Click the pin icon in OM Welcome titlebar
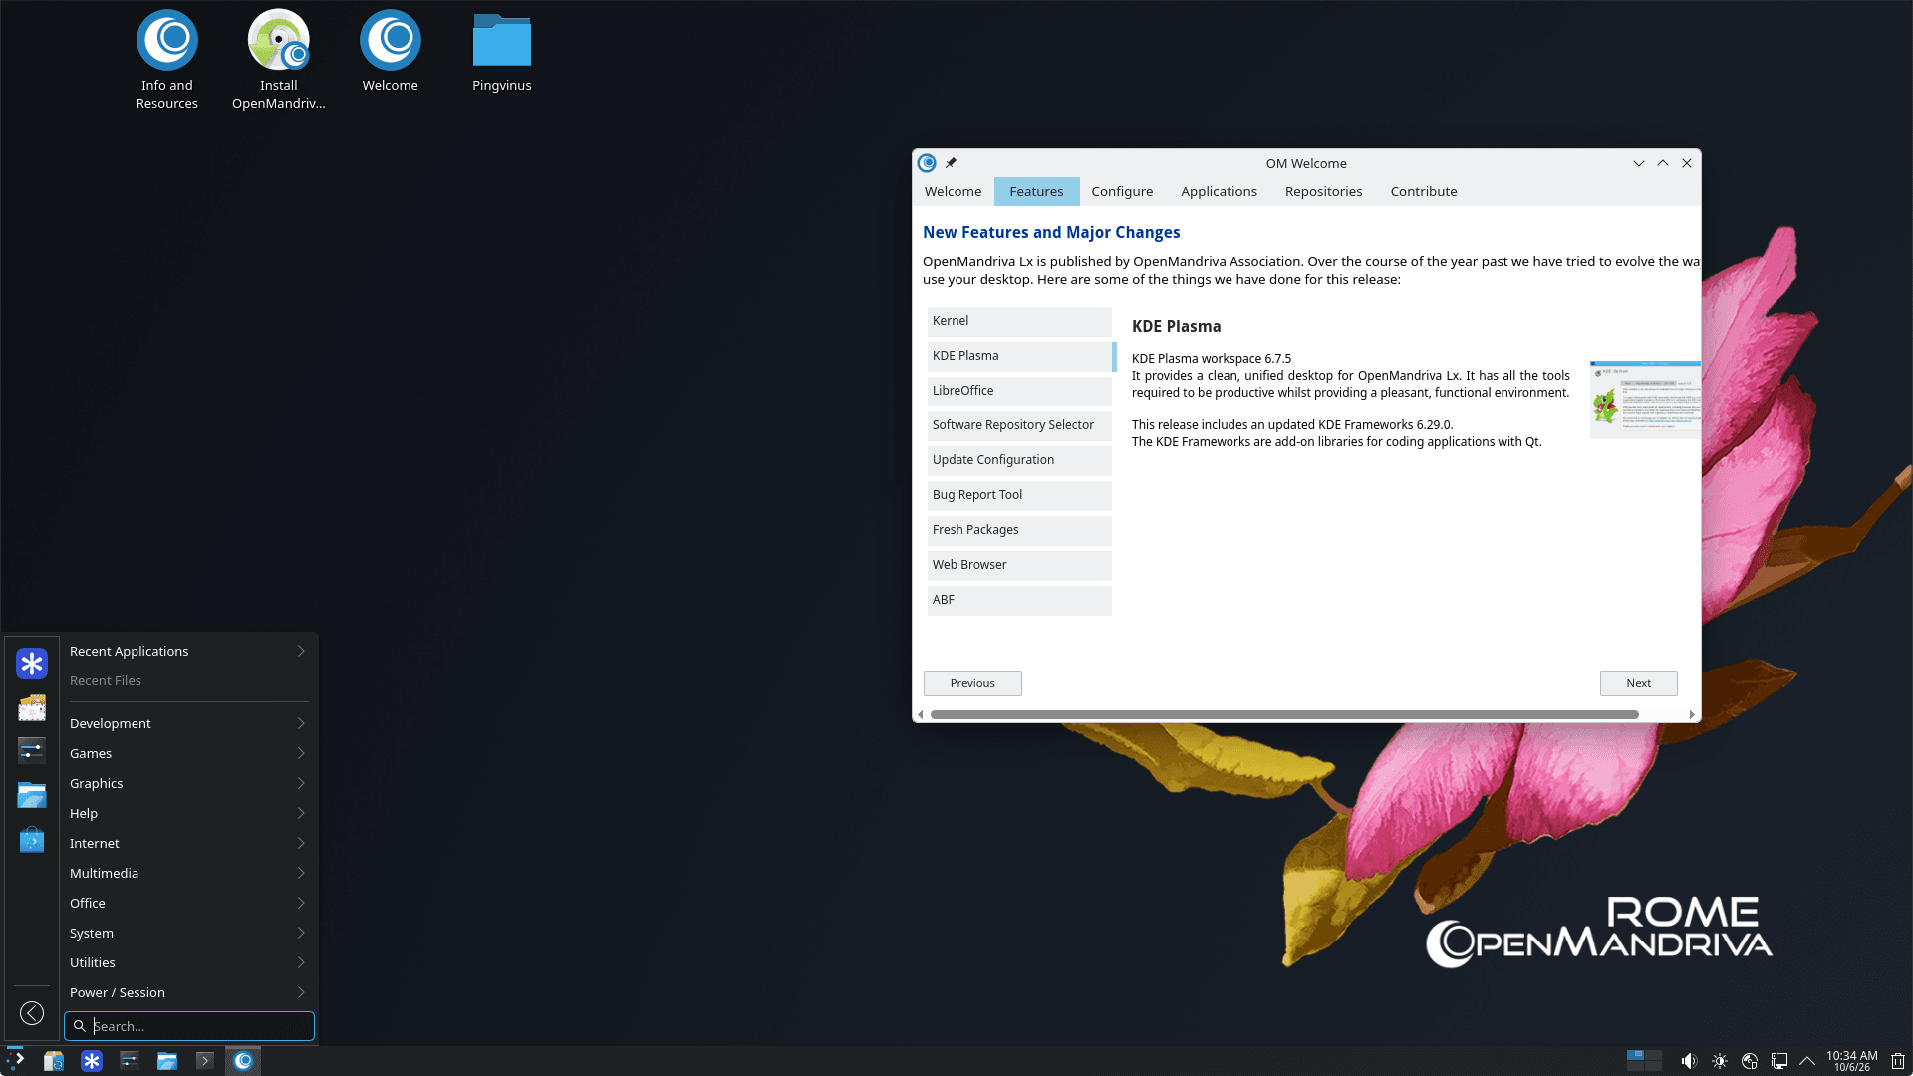 [951, 163]
